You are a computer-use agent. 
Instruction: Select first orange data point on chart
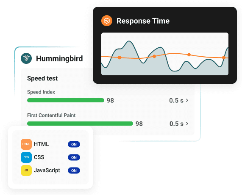(x=120, y=58)
